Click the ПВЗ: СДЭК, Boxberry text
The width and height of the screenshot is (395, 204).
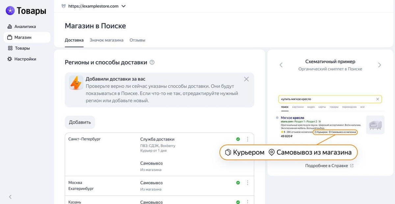point(158,146)
